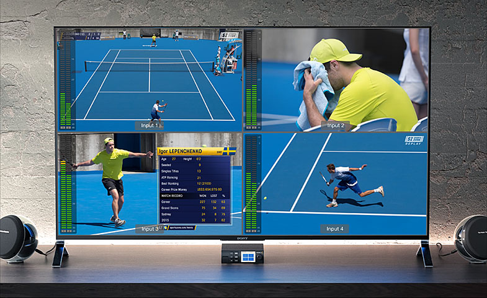The width and height of the screenshot is (487, 298).
Task: Click the SZ Replay logo in Input 4
Action: coord(414,141)
